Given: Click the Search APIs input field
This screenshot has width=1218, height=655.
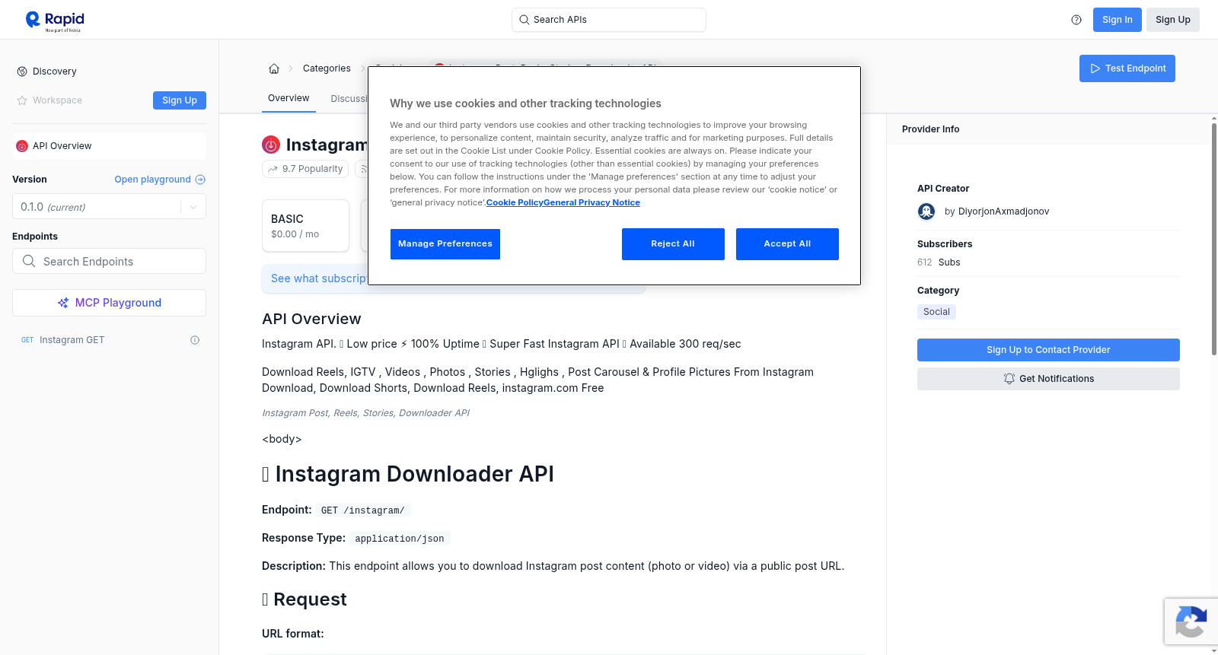Looking at the screenshot, I should click(x=609, y=20).
